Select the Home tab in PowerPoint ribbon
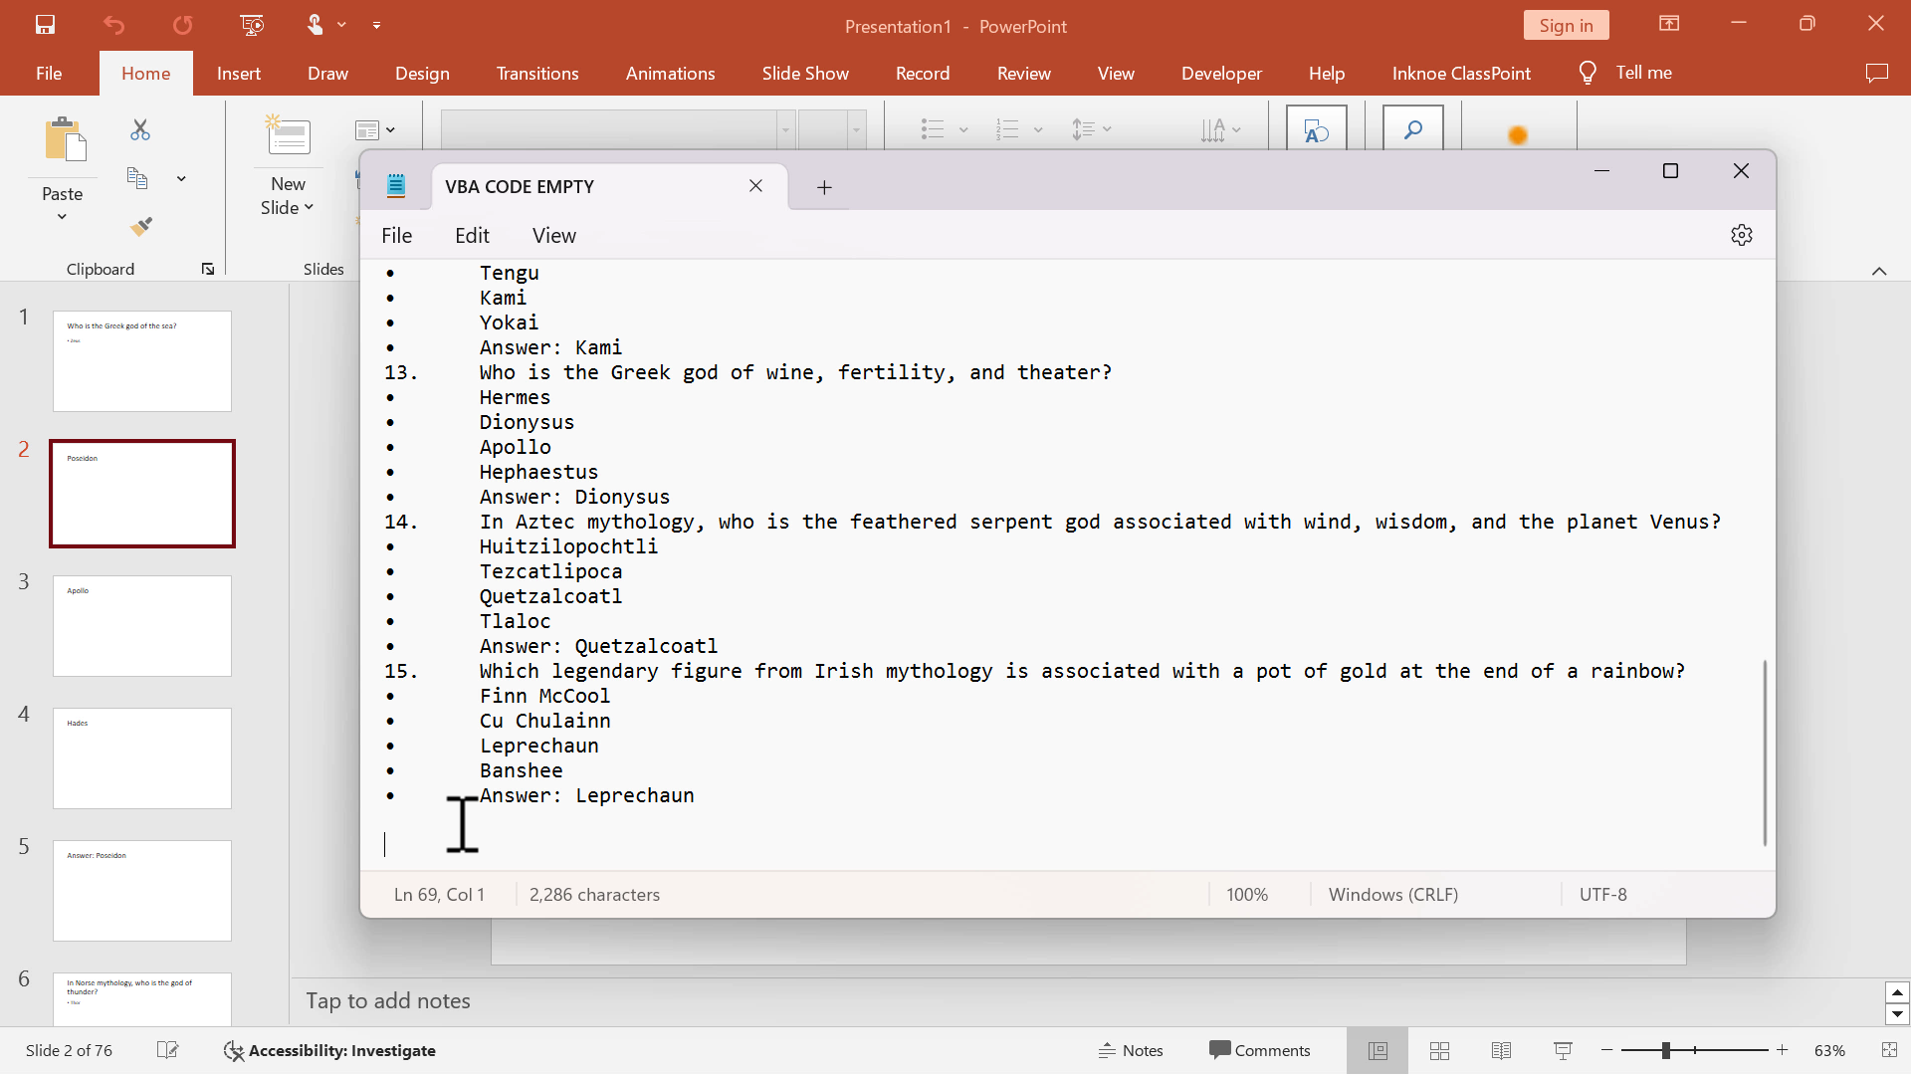Viewport: 1911px width, 1075px height. pyautogui.click(x=145, y=73)
